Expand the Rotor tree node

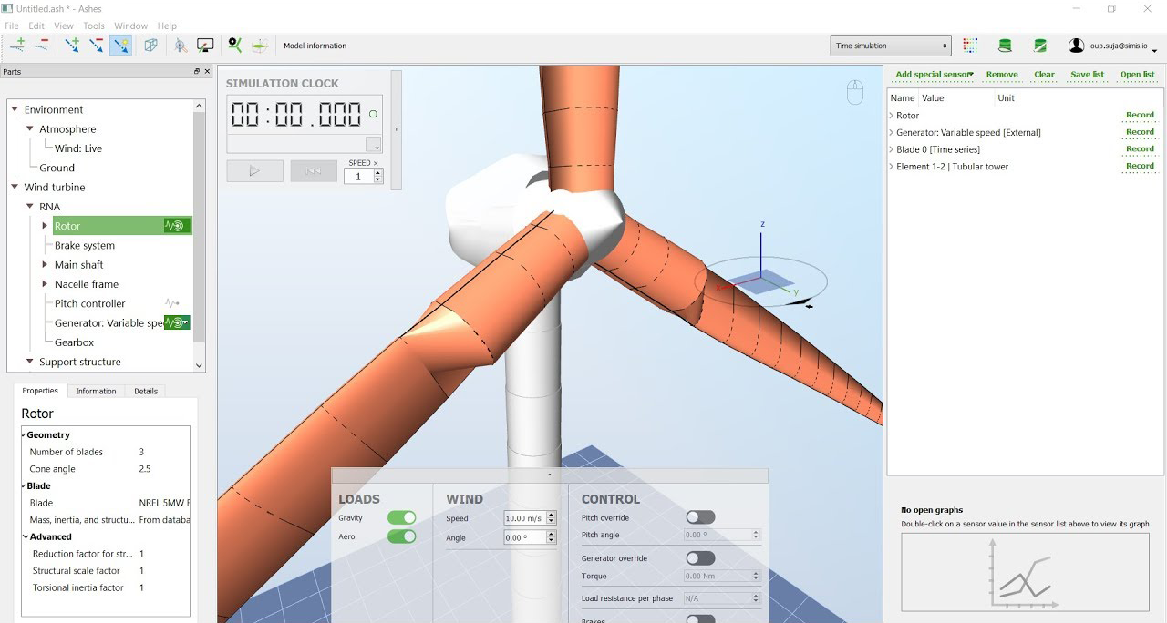click(45, 226)
